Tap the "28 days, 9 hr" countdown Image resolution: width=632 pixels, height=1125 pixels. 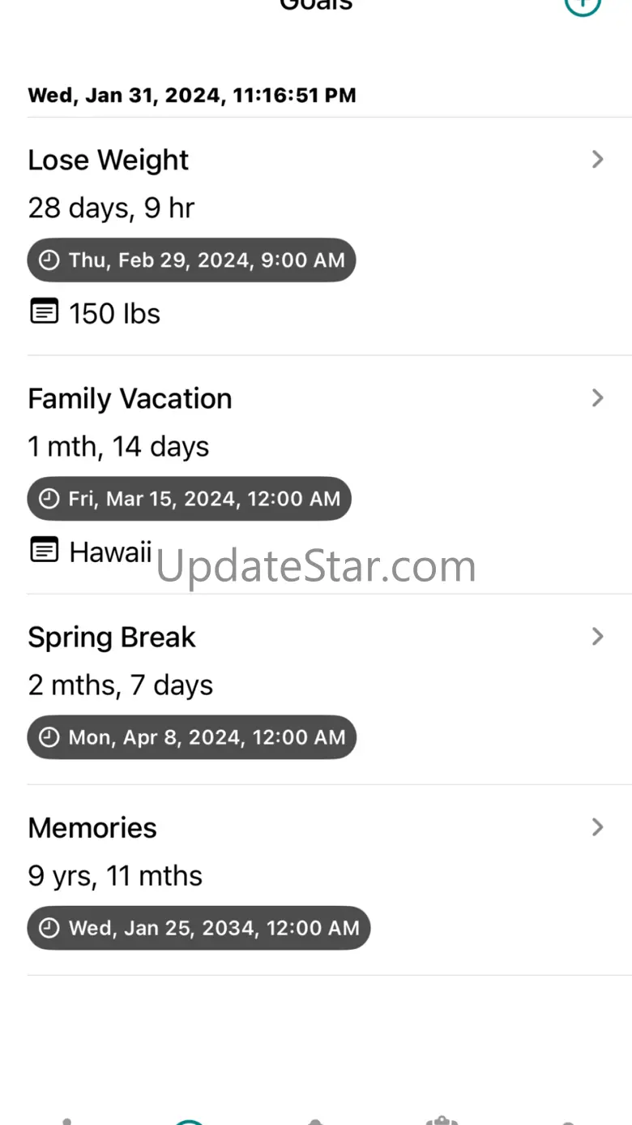click(111, 208)
